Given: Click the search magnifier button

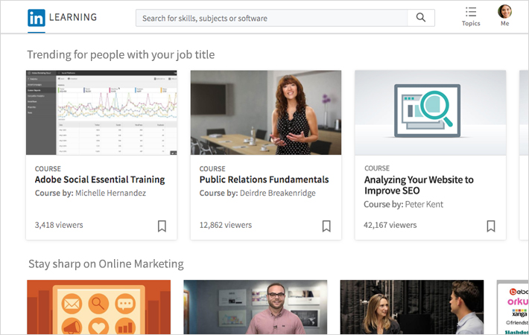Looking at the screenshot, I should coord(421,18).
